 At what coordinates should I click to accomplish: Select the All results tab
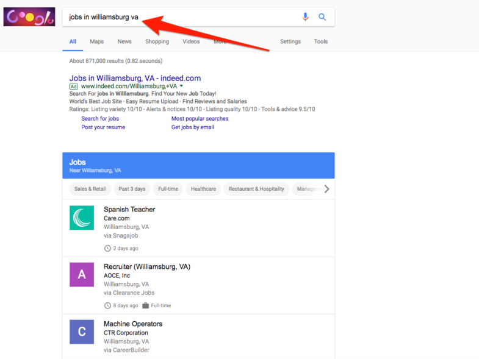(x=73, y=41)
